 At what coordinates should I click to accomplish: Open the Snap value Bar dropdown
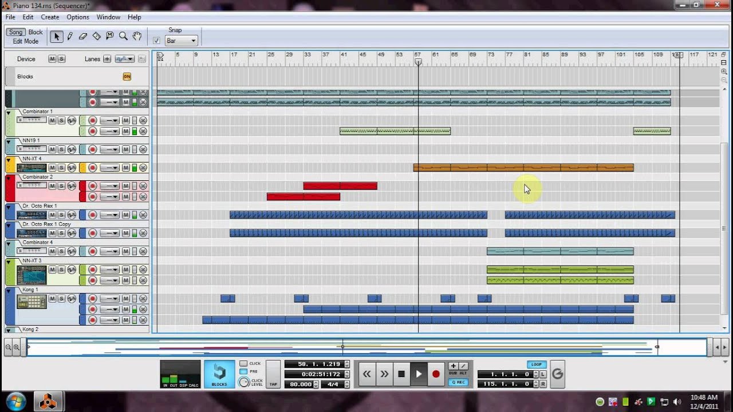(x=181, y=41)
